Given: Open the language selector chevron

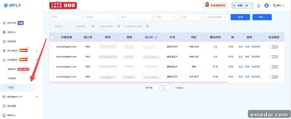Looking at the screenshot, I should 283,5.
